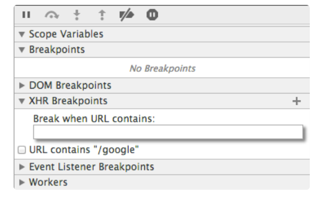Click the URL contains "/google" breakpoint label

84,150
